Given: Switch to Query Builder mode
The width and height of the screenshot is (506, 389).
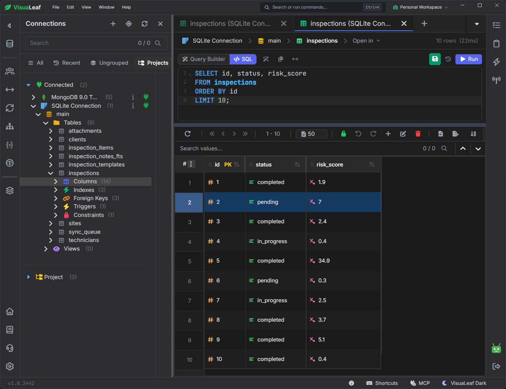Looking at the screenshot, I should point(204,59).
